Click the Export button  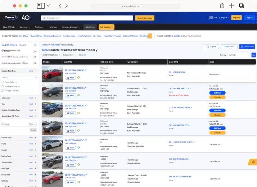211,47
